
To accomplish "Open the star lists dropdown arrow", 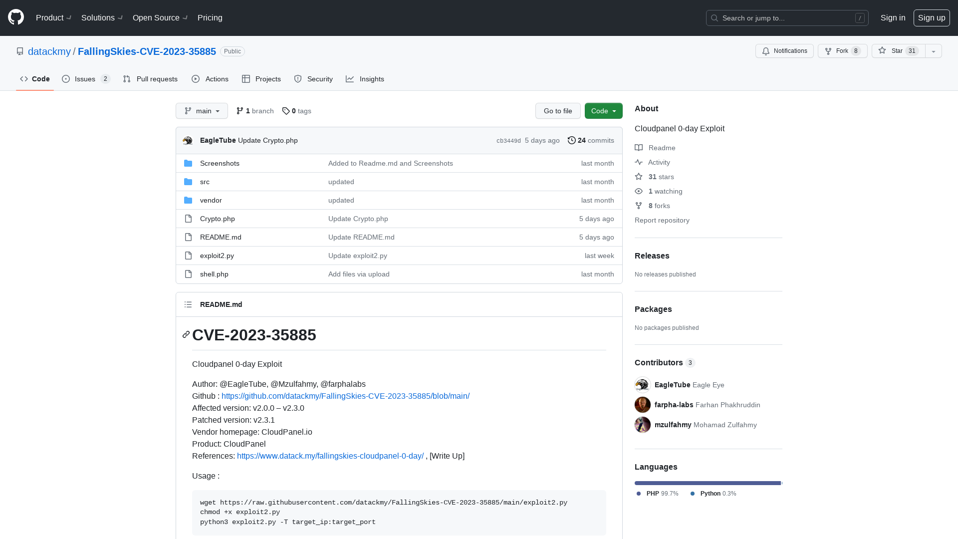I will (x=934, y=51).
